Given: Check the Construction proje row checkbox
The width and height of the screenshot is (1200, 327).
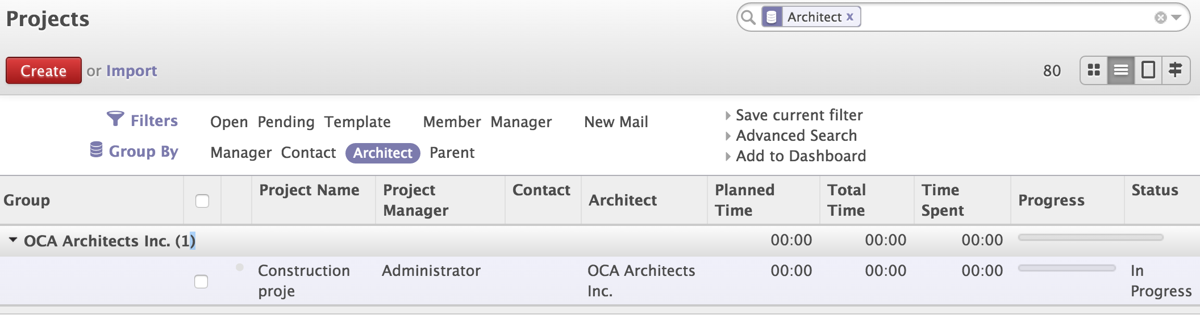Looking at the screenshot, I should pos(201,282).
